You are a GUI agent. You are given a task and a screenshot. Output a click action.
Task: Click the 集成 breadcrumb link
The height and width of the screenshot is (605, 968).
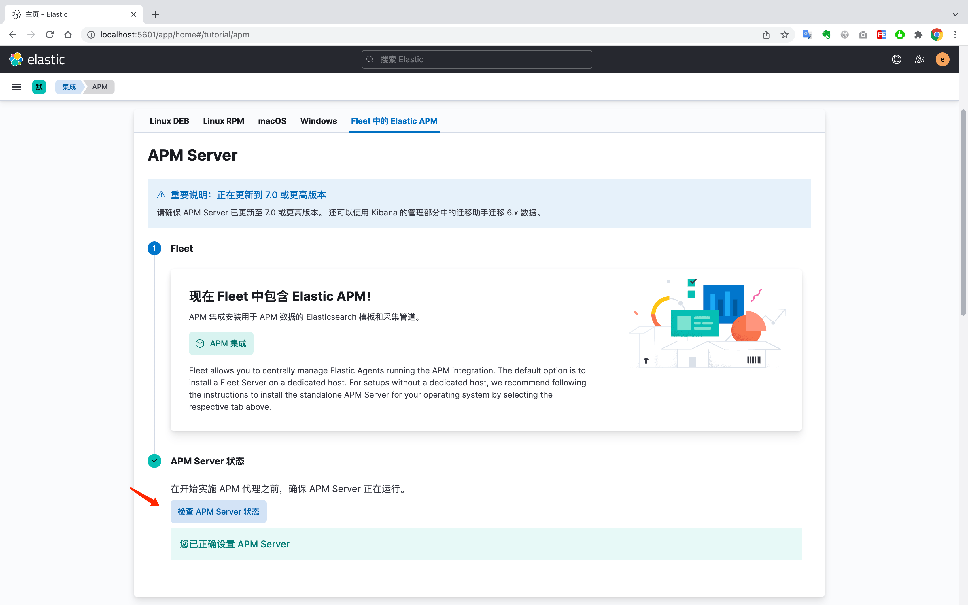click(x=69, y=87)
